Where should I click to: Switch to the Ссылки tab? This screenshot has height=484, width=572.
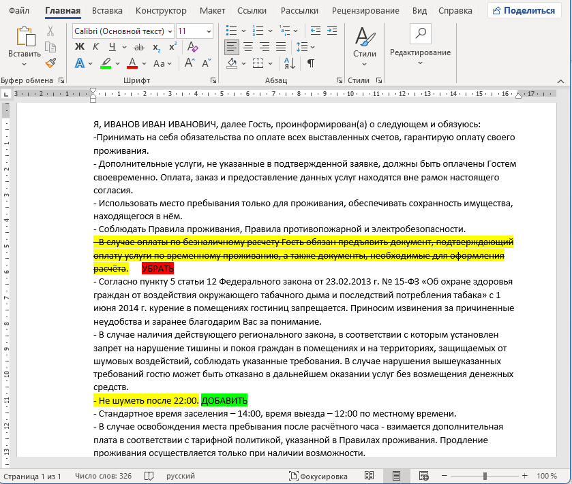coord(252,11)
